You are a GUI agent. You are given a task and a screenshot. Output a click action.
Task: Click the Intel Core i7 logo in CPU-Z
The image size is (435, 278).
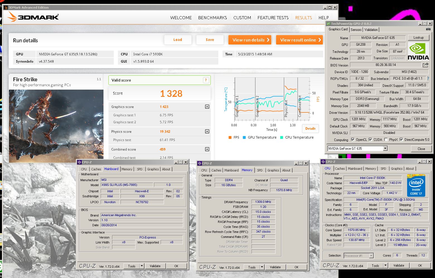coord(416,185)
